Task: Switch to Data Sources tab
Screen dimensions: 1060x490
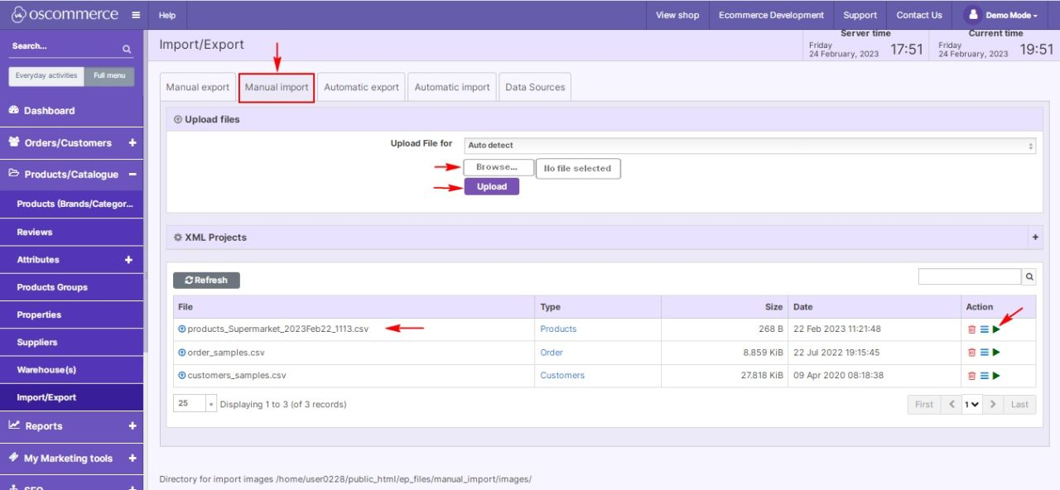Action: [x=535, y=87]
